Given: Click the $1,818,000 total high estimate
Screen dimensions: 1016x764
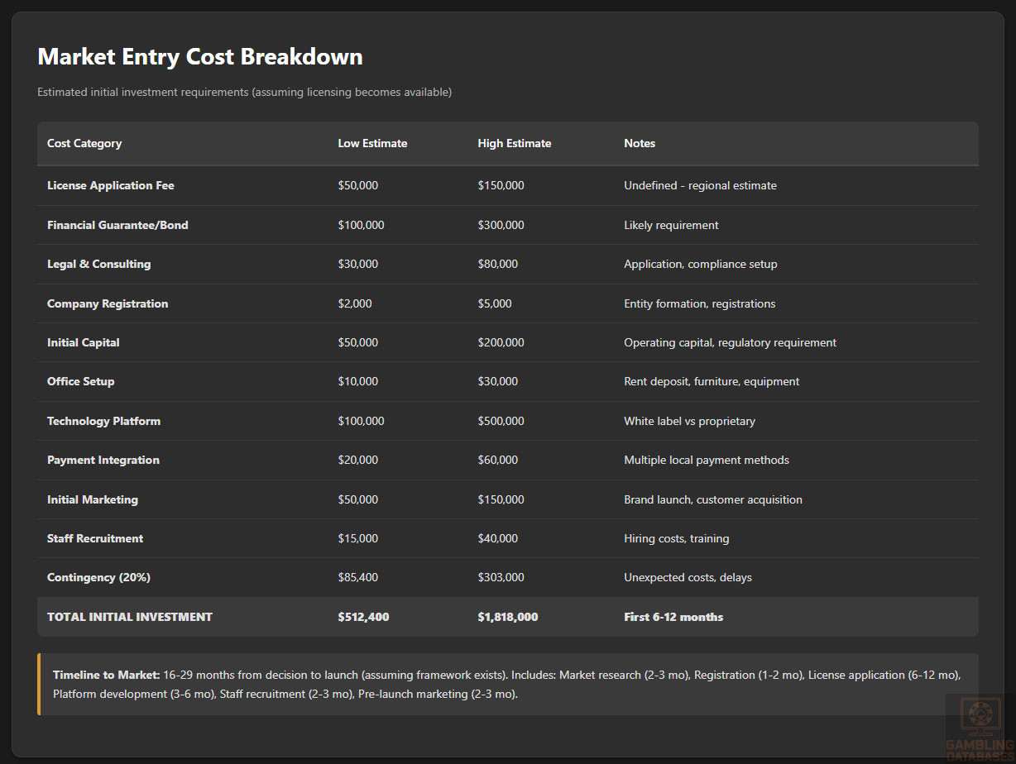Looking at the screenshot, I should 507,617.
